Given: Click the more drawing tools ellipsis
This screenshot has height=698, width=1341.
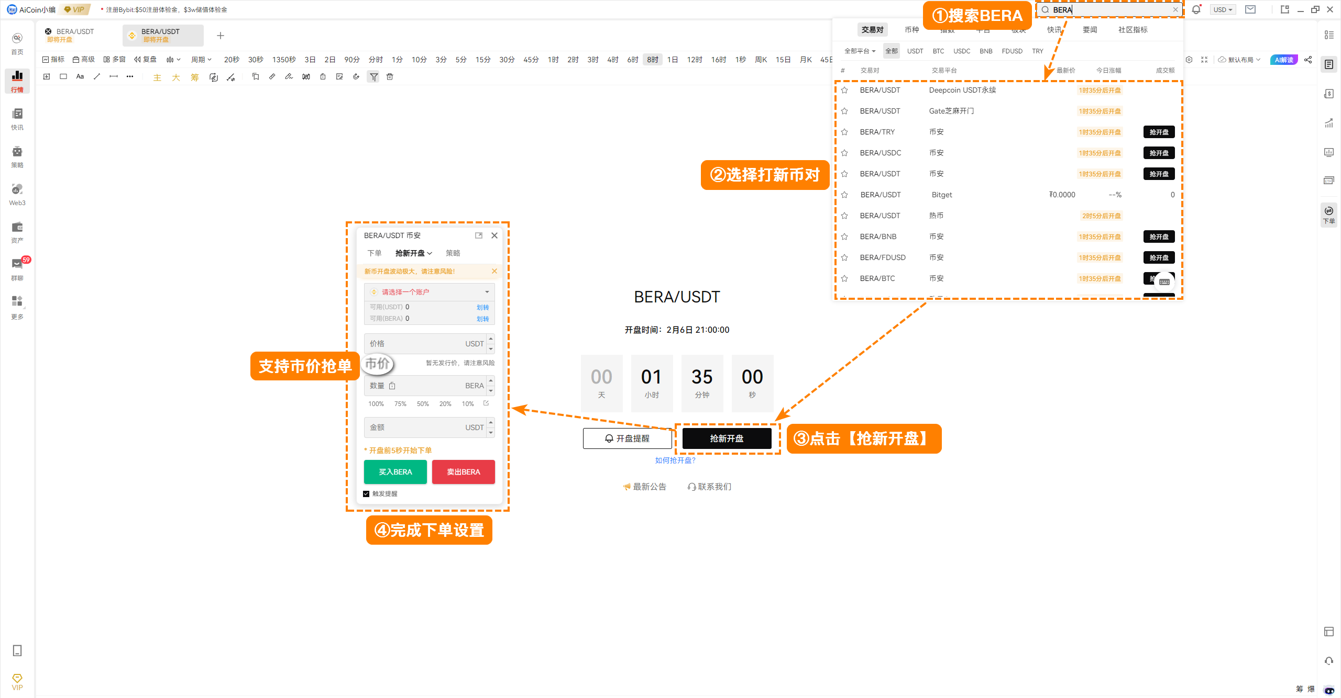Looking at the screenshot, I should click(x=130, y=76).
